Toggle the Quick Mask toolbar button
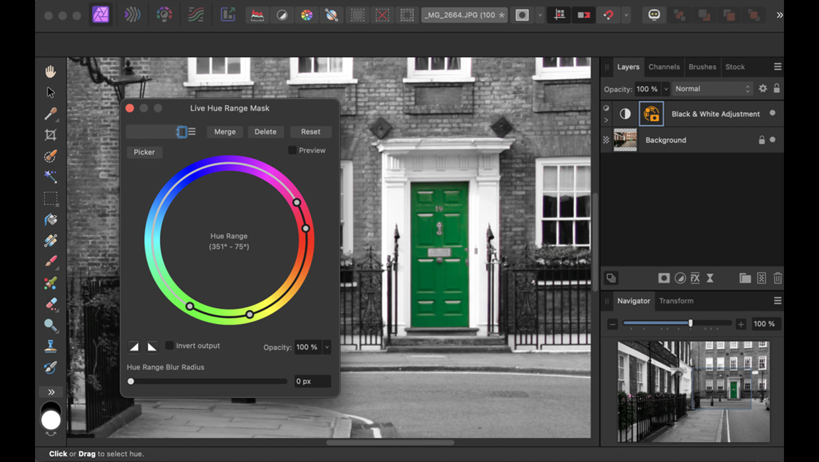The height and width of the screenshot is (462, 819). click(522, 15)
